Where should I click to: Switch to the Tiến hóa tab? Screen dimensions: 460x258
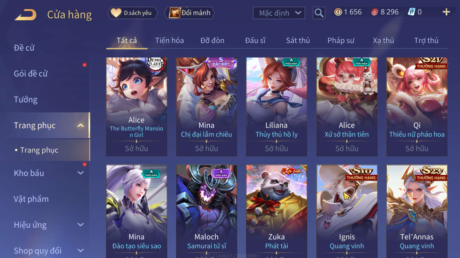[x=169, y=41]
